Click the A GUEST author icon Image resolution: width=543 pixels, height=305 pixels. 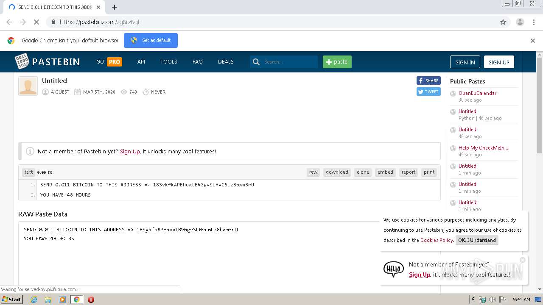(x=45, y=92)
